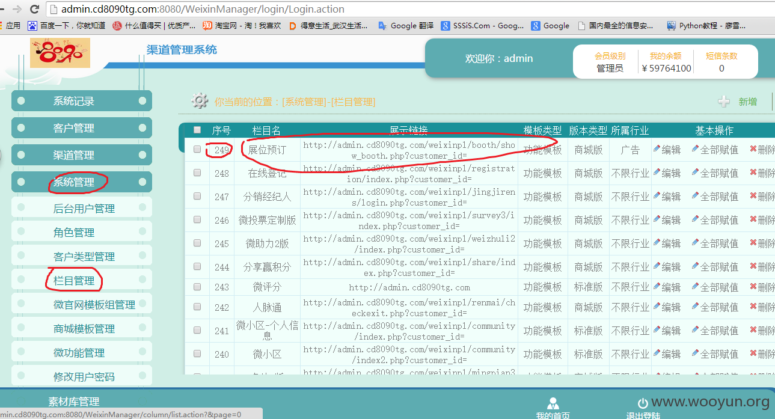Click the 8090 logo image
This screenshot has height=419, width=775.
60,53
